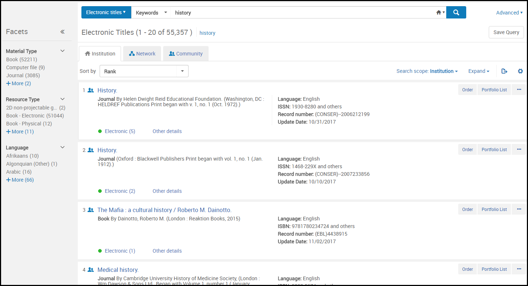The image size is (528, 286).
Task: Switch to the Network tab
Action: tap(142, 54)
